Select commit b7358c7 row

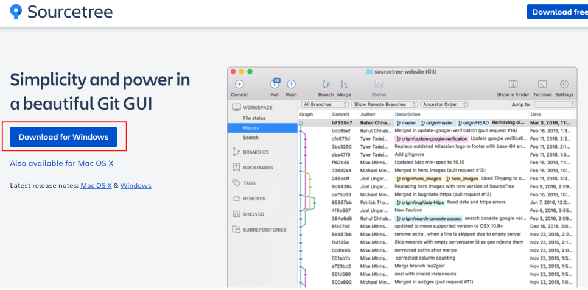click(x=436, y=122)
